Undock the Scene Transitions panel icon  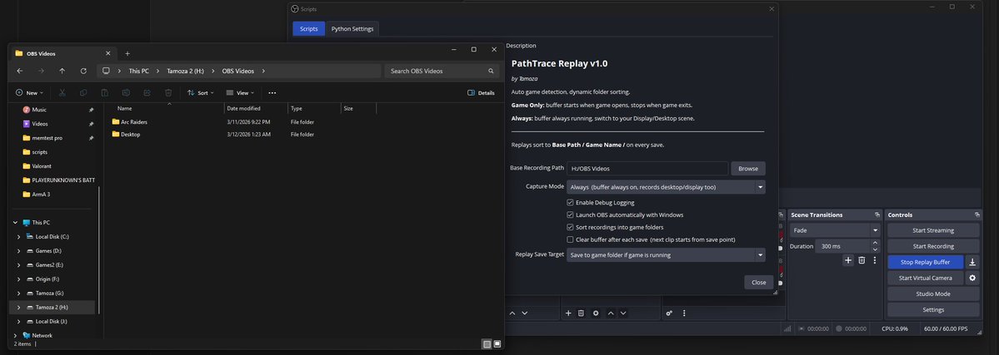(x=877, y=215)
